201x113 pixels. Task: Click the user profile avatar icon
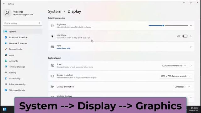[7, 13]
